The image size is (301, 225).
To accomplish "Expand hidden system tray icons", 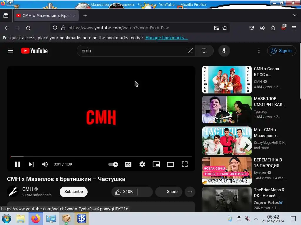I will point(256,219).
